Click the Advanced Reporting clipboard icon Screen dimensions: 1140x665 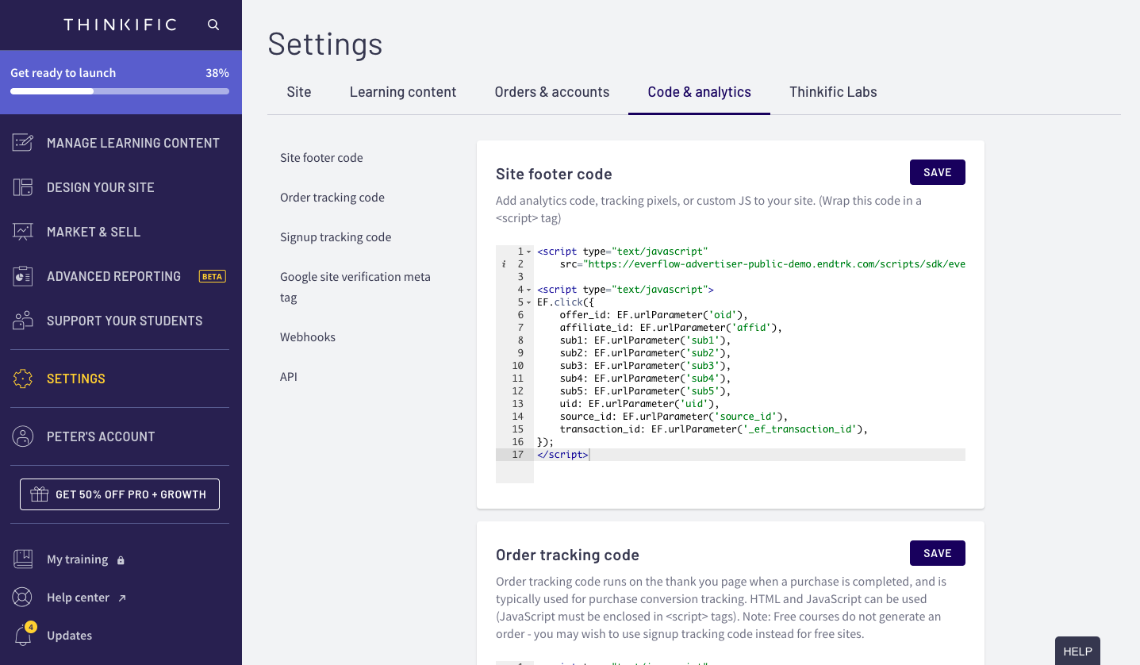click(23, 276)
